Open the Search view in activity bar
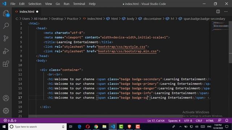Viewport: 232px width, 130px height. (x=6, y=26)
